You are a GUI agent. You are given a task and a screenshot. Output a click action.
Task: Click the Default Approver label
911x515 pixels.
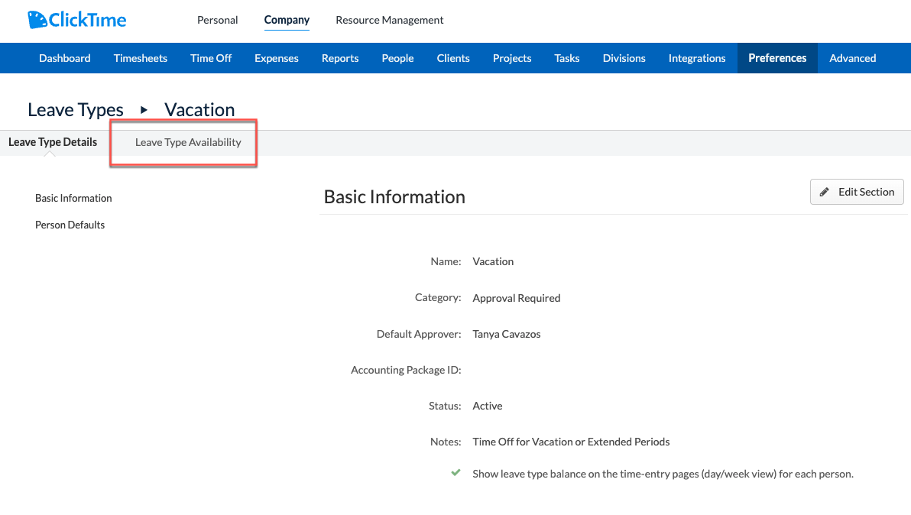tap(418, 334)
